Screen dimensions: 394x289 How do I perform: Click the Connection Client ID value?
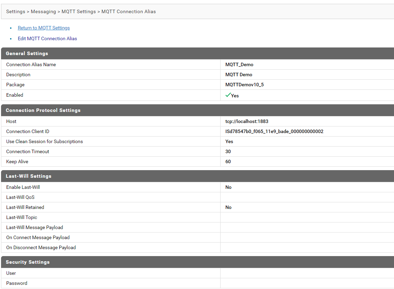pyautogui.click(x=274, y=131)
